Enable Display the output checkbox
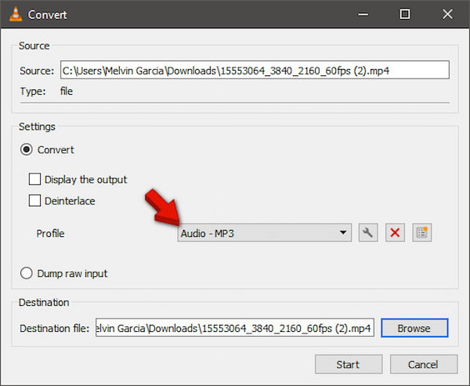Screen dimensions: 470x386 pos(34,179)
